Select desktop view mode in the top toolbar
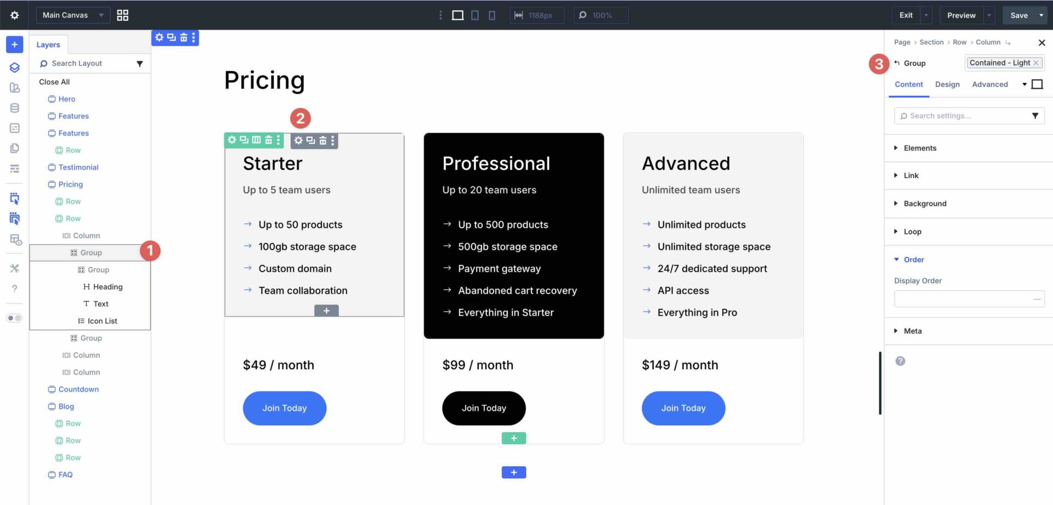The image size is (1053, 505). tap(457, 15)
